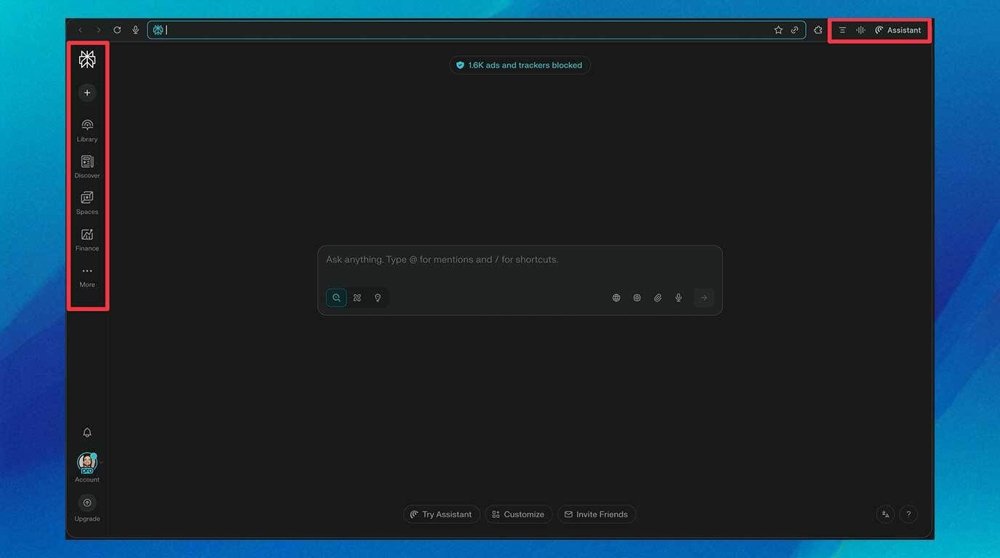This screenshot has height=558, width=1000.
Task: Open the Library section in the sidebar
Action: (86, 129)
